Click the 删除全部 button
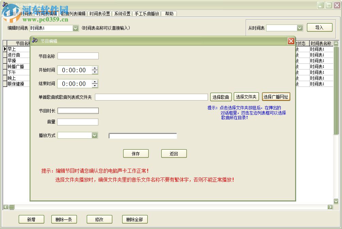This screenshot has width=342, height=229. tap(135, 219)
